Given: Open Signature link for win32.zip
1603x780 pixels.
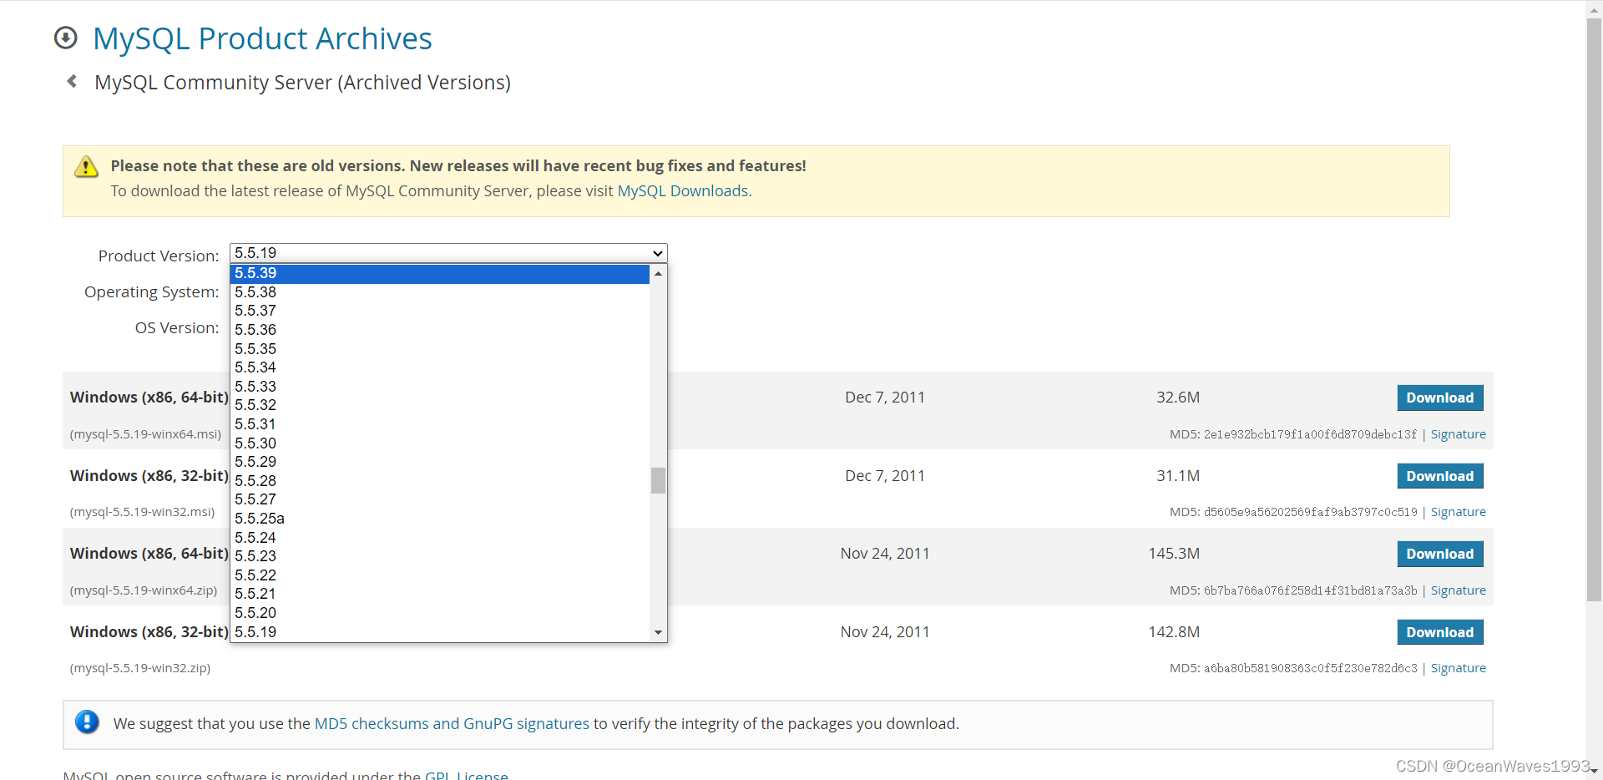Looking at the screenshot, I should (x=1458, y=668).
